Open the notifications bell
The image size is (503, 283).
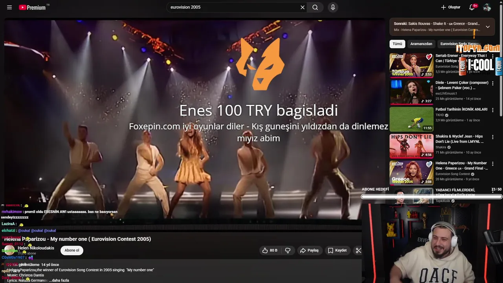coord(472,7)
